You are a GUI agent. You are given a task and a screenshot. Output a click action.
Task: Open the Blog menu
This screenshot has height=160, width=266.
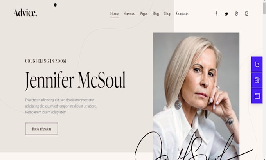(156, 14)
